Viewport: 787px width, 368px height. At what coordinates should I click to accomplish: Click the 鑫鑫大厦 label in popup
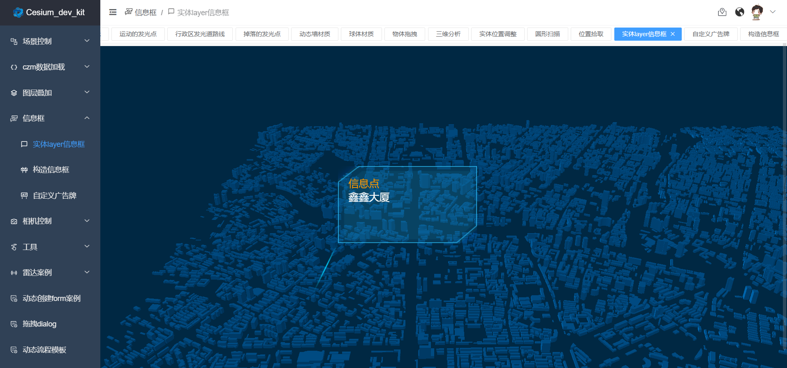[x=369, y=197]
